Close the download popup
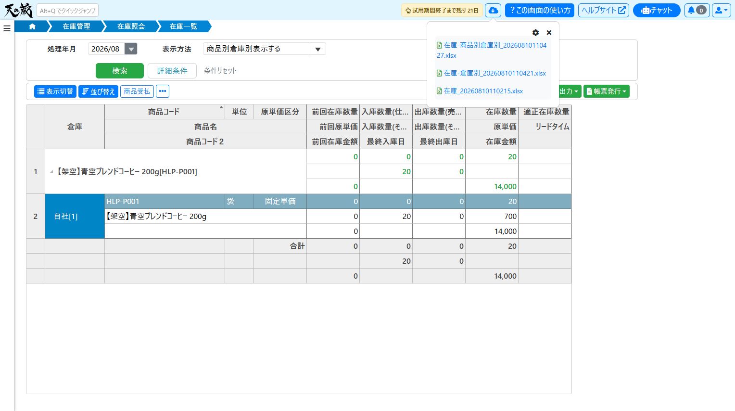735x411 pixels. 549,33
